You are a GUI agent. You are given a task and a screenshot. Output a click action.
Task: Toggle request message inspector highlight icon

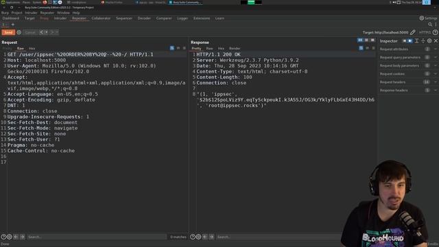(172, 48)
